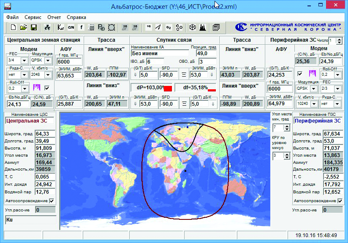Open peripheral Модуляция QPSK dropdown
The height and width of the screenshot is (243, 348).
[x=314, y=89]
